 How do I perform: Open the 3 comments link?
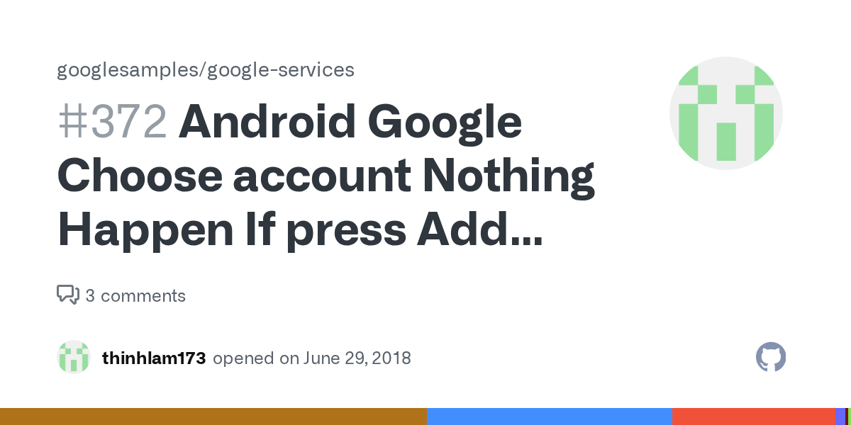(135, 295)
